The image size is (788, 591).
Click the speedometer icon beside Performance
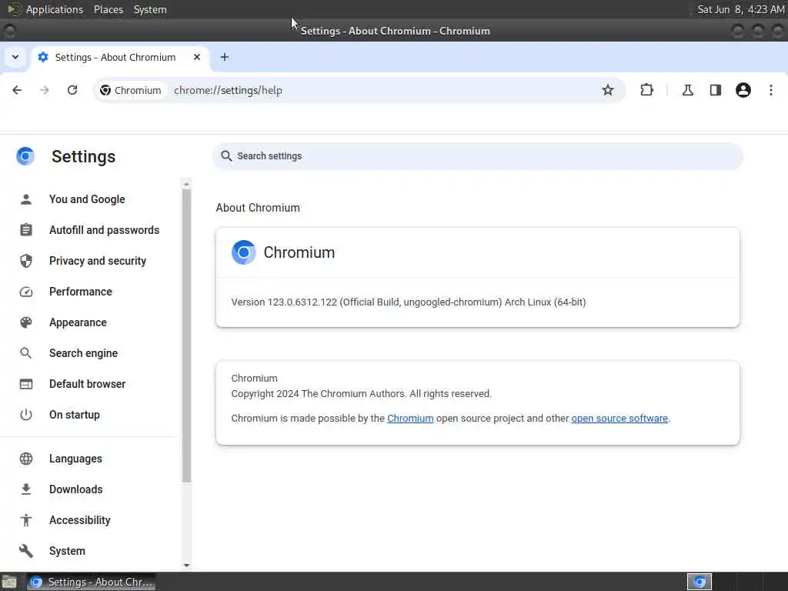(26, 292)
